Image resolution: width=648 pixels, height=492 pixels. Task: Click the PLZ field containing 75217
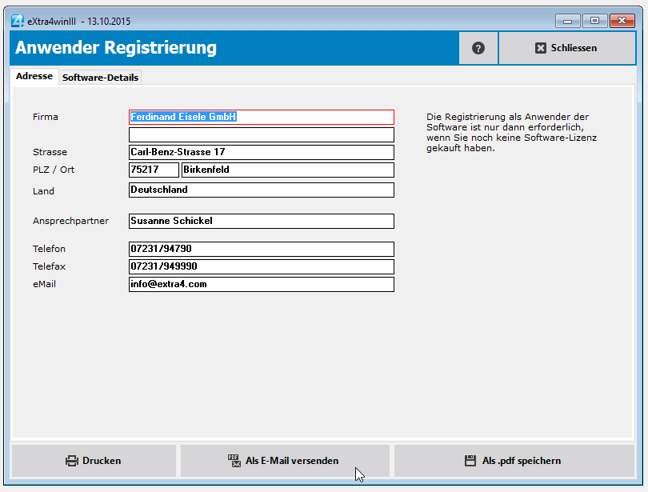(154, 170)
